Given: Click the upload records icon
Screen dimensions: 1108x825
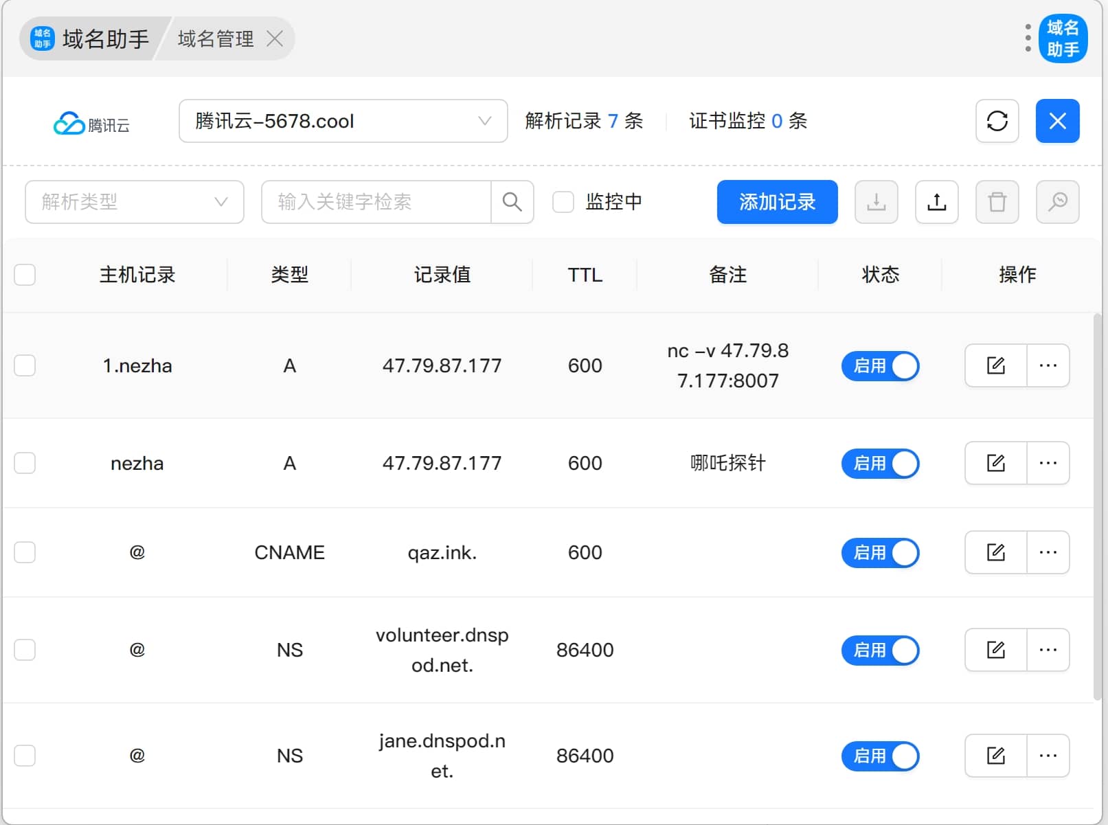Looking at the screenshot, I should 936,202.
